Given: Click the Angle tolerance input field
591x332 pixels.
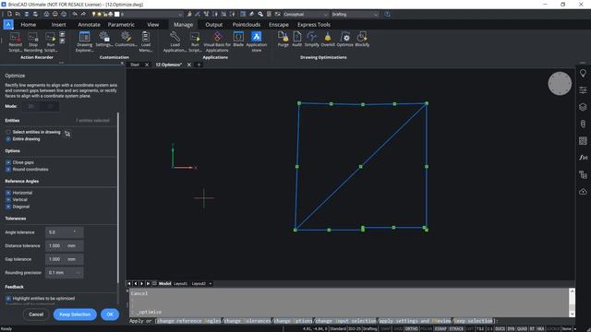Looking at the screenshot, I should tap(64, 232).
